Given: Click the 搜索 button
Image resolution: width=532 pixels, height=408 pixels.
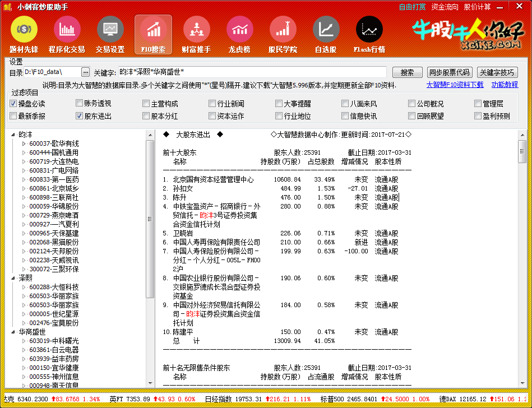Looking at the screenshot, I should [407, 72].
